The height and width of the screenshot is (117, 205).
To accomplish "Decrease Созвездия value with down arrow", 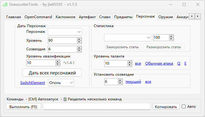I will point(79,50).
